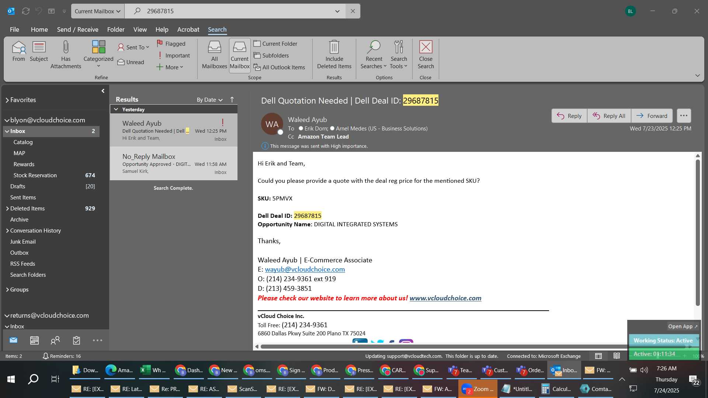This screenshot has height=398, width=708.
Task: Open Reminders: 16 bell in status bar
Action: (x=62, y=356)
